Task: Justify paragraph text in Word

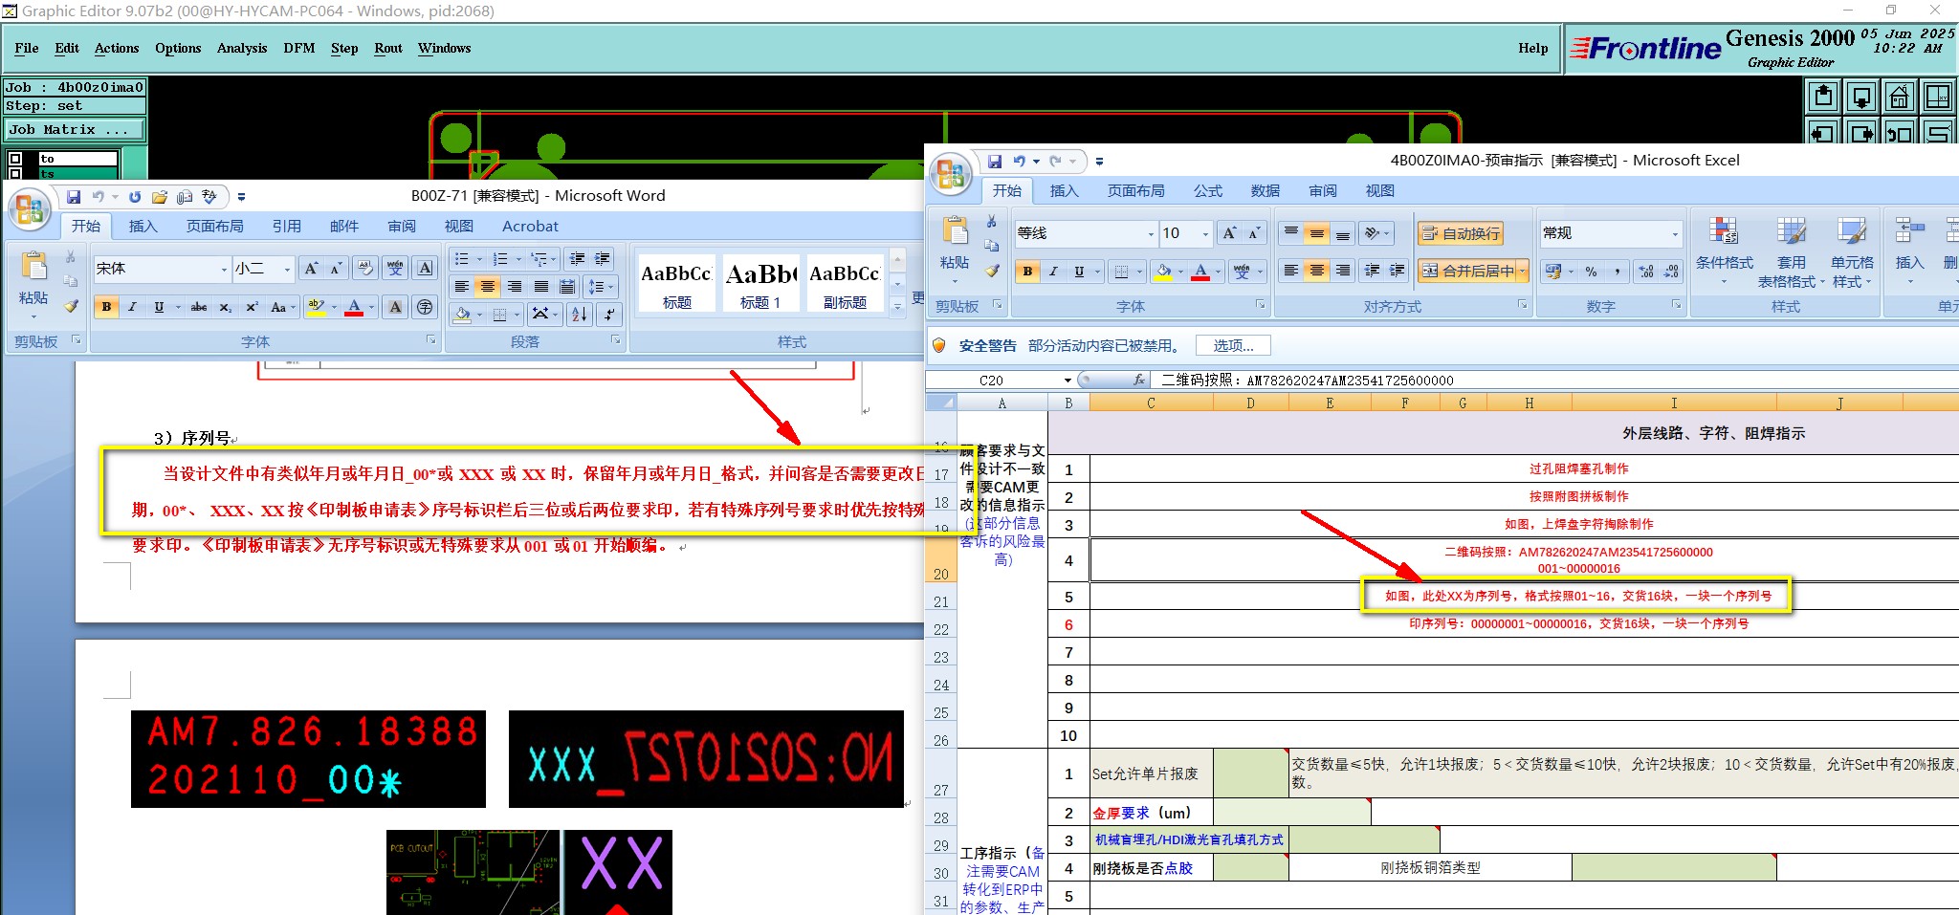Action: pos(541,287)
